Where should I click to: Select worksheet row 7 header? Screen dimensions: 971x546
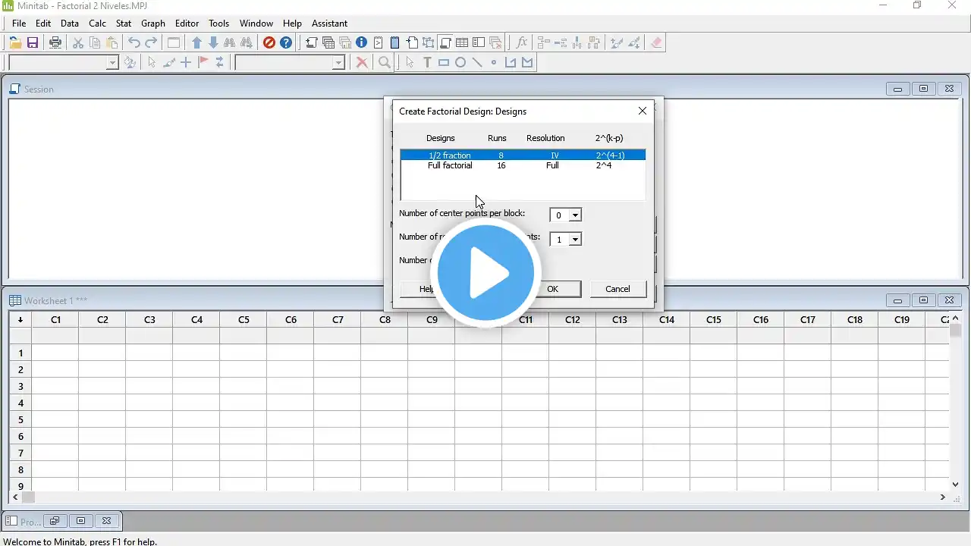20,453
